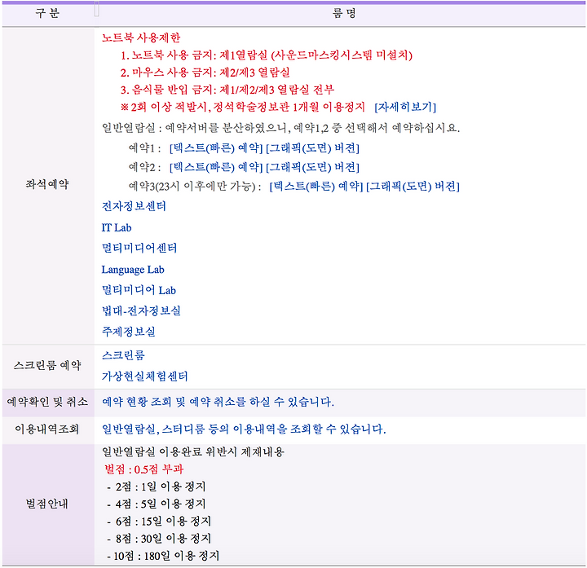Viewport: 587px width, 568px height.
Task: Click 그래픽(도면) 버전 link for 예약1
Action: 312,148
